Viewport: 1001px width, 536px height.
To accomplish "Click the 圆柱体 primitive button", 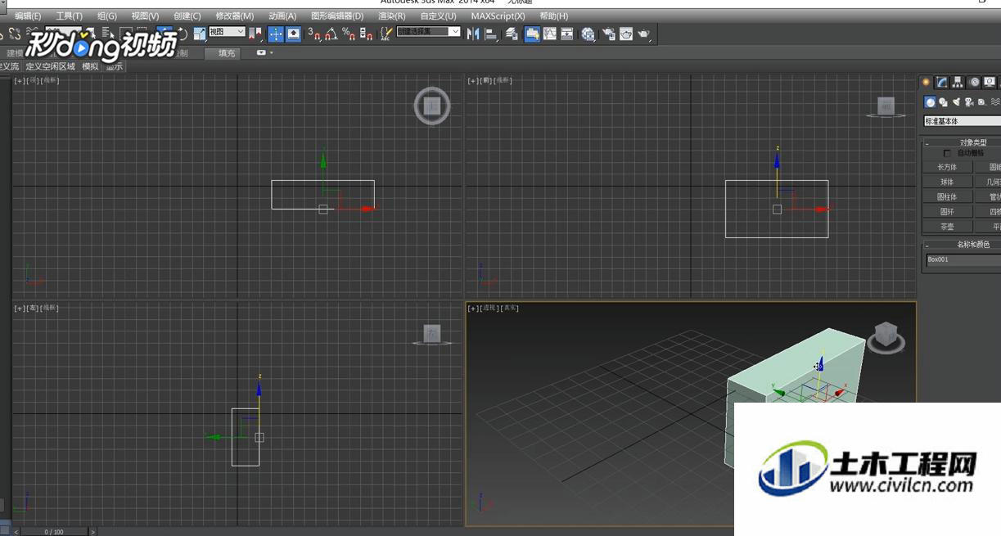I will [x=947, y=196].
